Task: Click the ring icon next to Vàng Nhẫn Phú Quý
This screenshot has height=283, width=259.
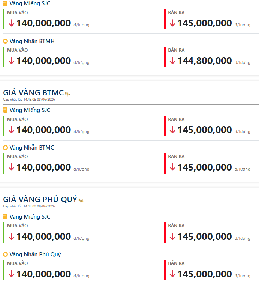Action: (5, 254)
